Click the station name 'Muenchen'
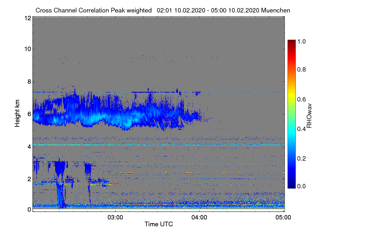Screen dimensions: 374x249 276,10
